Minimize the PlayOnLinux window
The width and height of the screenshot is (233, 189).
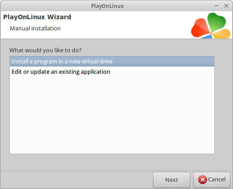click(x=216, y=6)
